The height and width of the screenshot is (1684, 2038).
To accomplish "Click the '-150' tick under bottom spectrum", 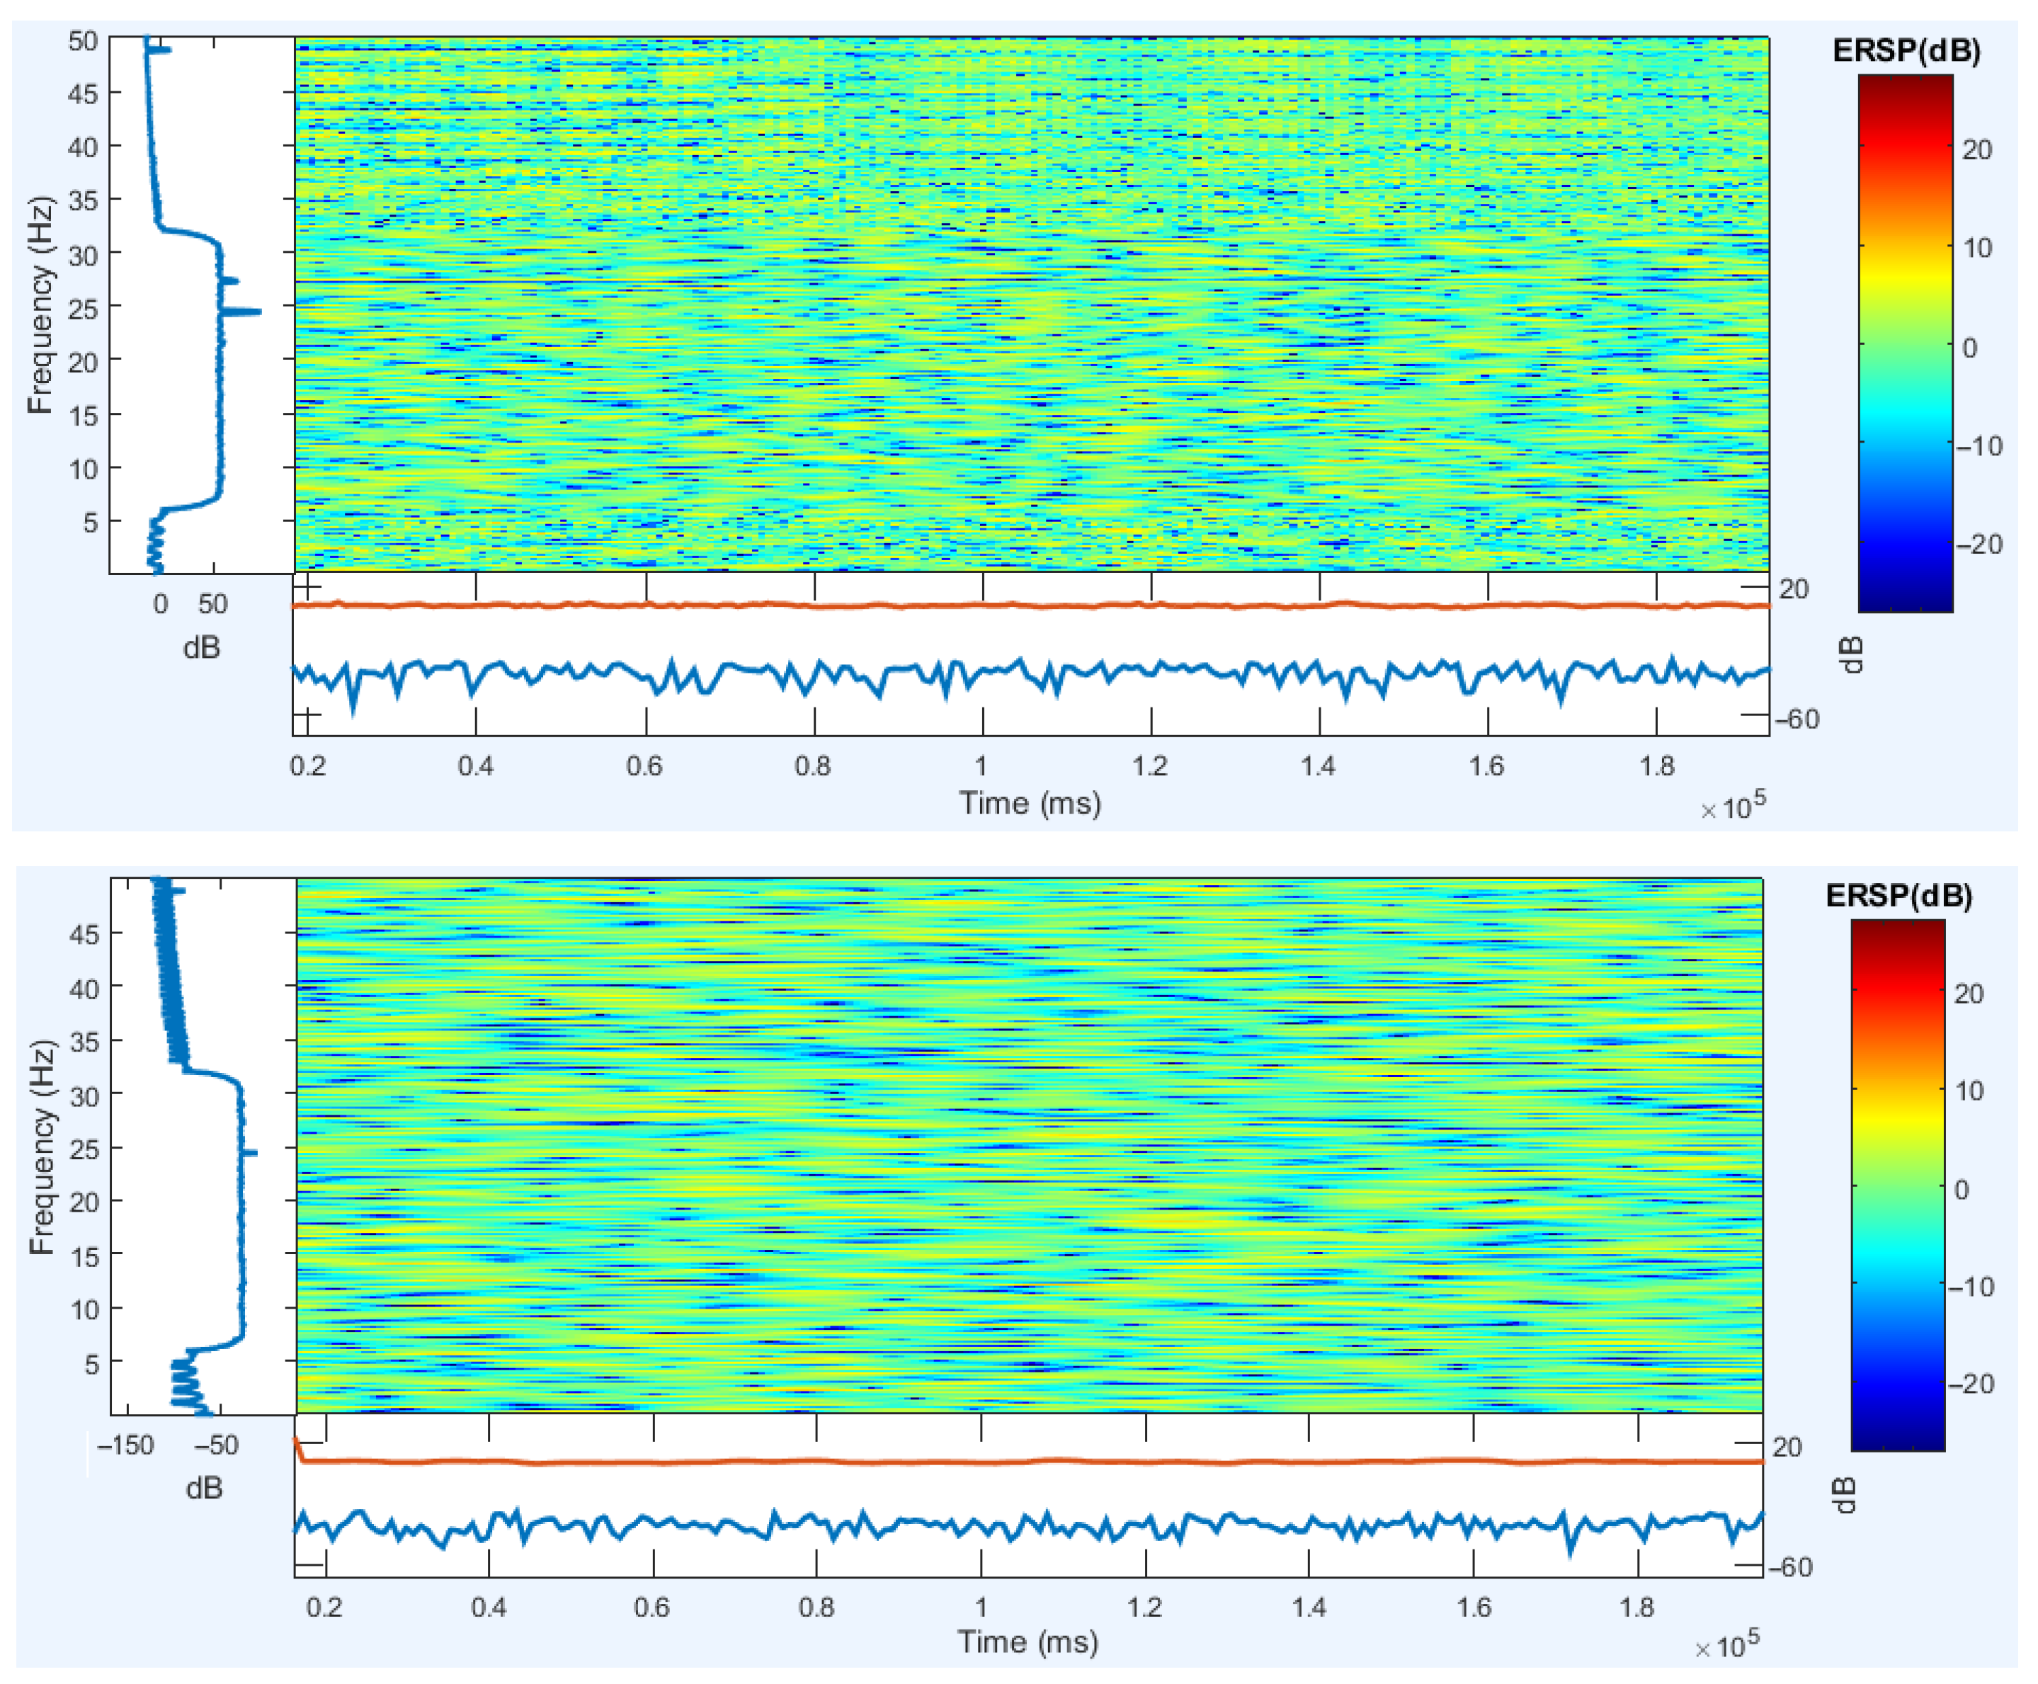I will coord(126,1445).
